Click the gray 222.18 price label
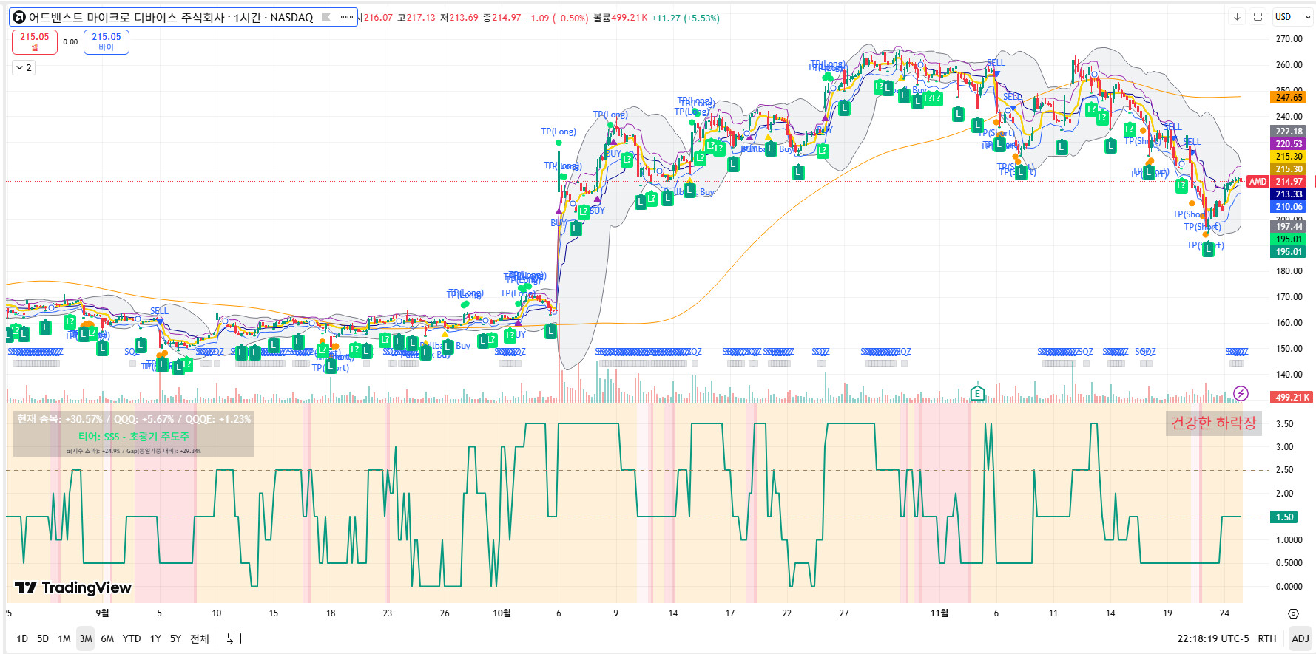 coord(1289,132)
